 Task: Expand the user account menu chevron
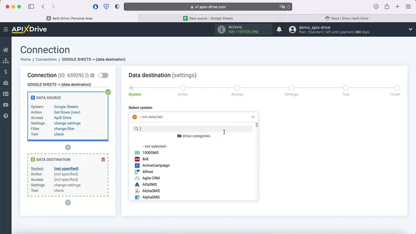coord(411,30)
